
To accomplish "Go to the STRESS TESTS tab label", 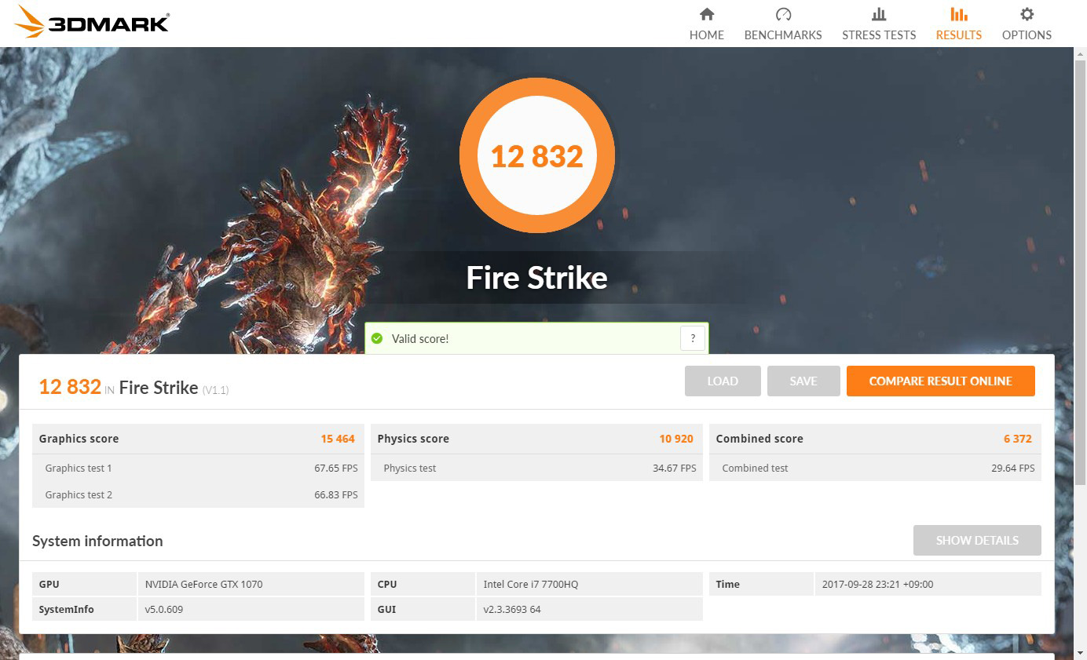I will click(x=879, y=35).
